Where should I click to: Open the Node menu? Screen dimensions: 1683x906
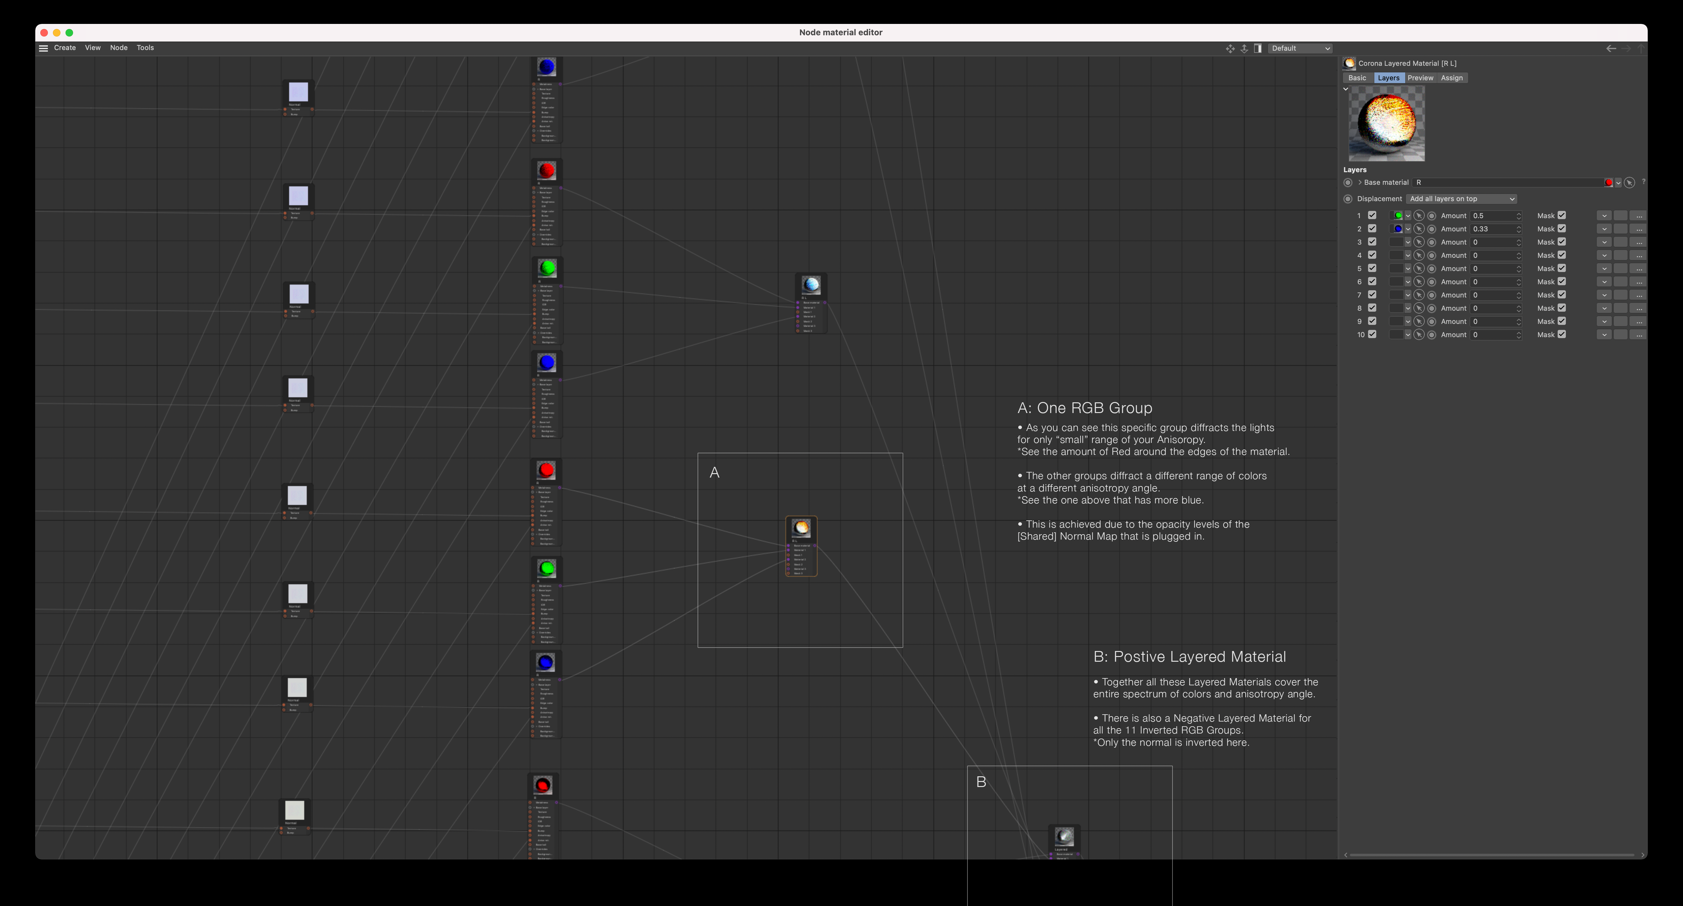(119, 48)
